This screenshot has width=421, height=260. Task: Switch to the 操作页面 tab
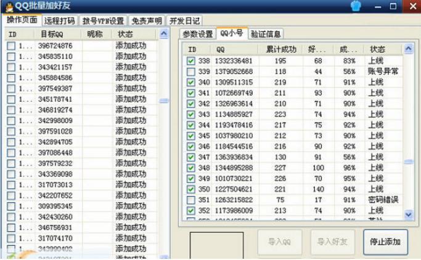[x=22, y=20]
